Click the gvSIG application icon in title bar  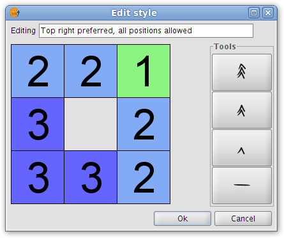15,13
